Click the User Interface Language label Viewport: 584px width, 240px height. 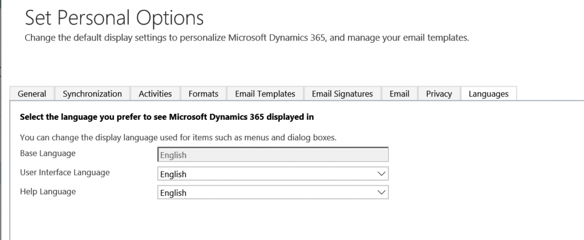pyautogui.click(x=64, y=172)
